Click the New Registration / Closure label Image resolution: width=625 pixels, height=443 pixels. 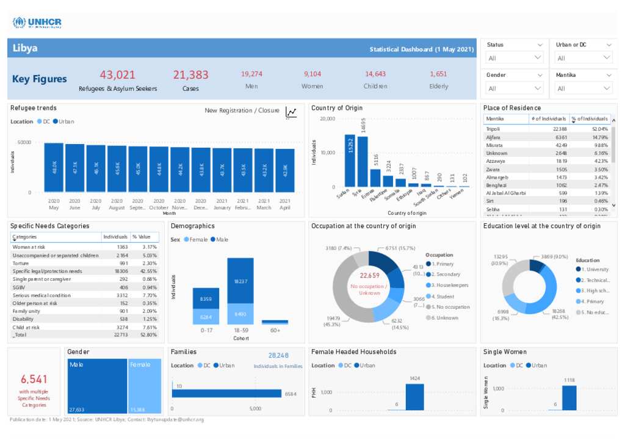242,110
